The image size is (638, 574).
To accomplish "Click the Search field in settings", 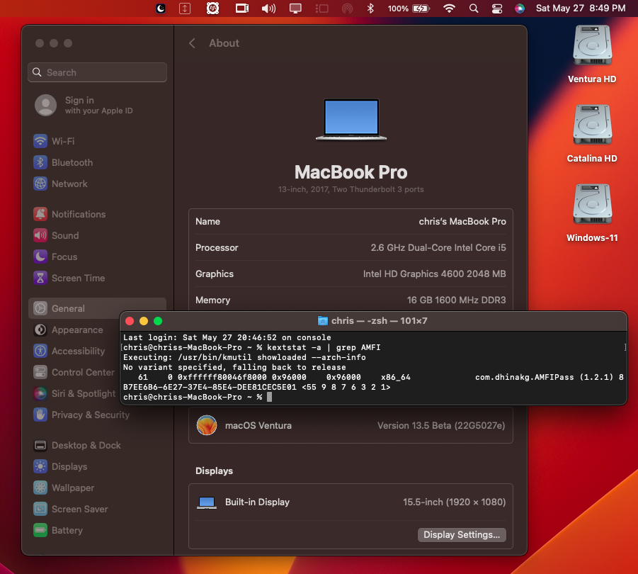I will (98, 72).
